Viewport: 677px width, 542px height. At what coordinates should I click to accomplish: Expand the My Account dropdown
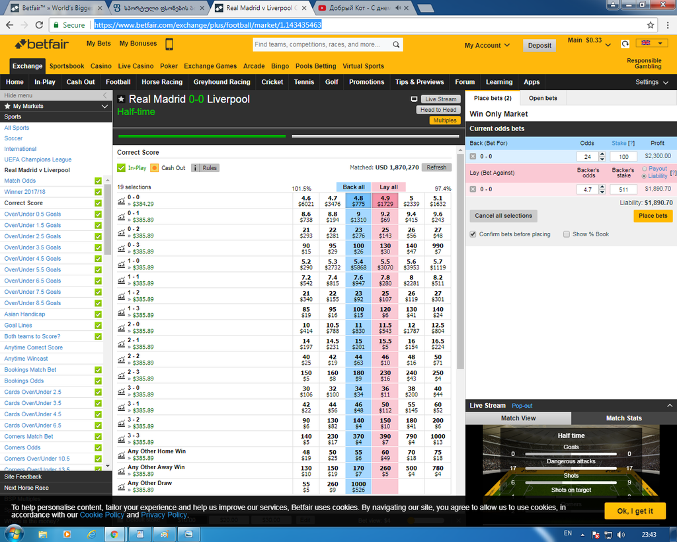coord(487,46)
